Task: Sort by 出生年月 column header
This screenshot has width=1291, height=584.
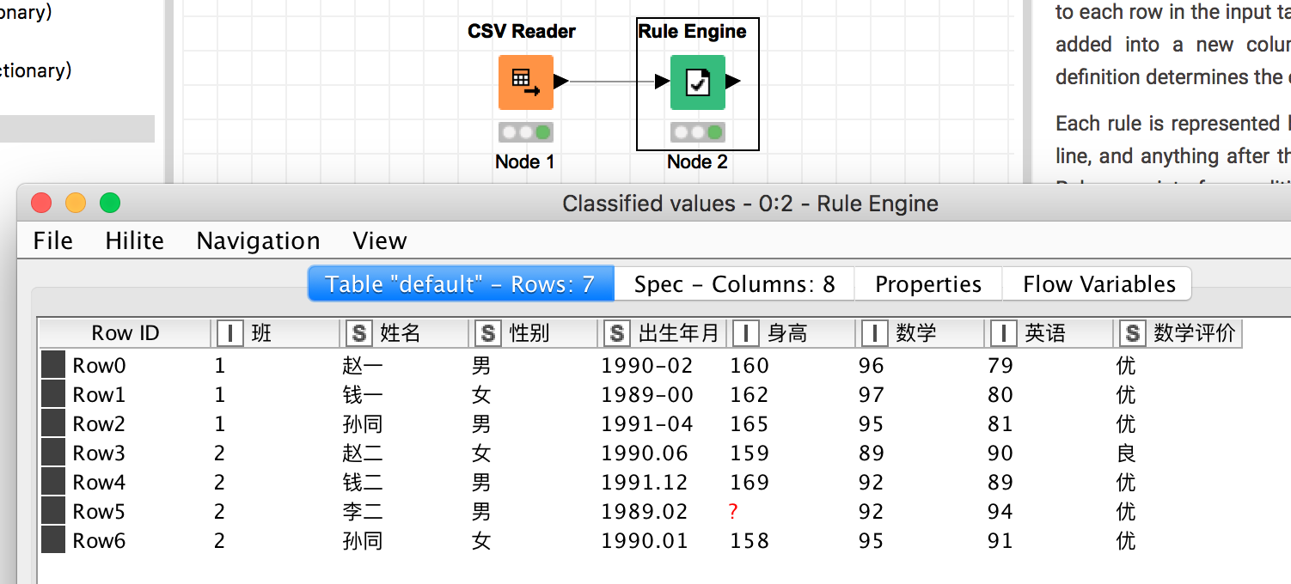Action: pos(663,333)
